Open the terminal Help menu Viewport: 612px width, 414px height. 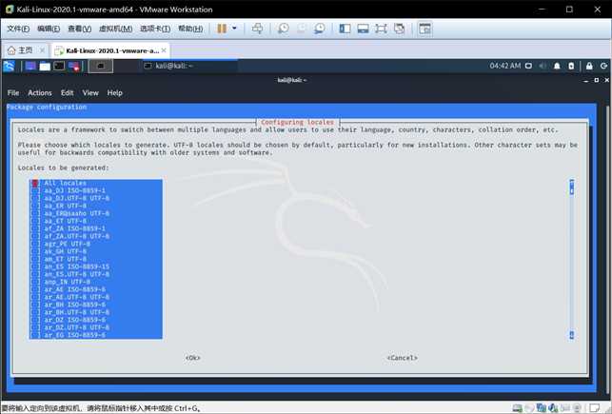[x=115, y=93]
